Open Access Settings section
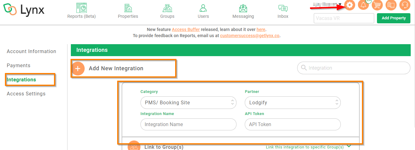 point(26,94)
